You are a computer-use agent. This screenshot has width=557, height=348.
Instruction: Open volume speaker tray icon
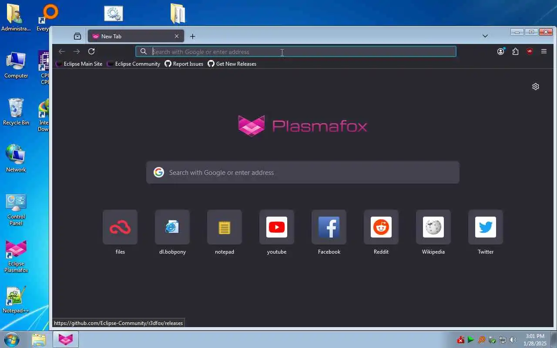[x=513, y=340]
